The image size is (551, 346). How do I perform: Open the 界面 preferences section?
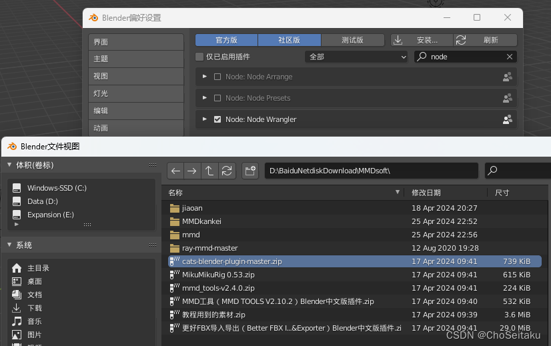click(136, 42)
